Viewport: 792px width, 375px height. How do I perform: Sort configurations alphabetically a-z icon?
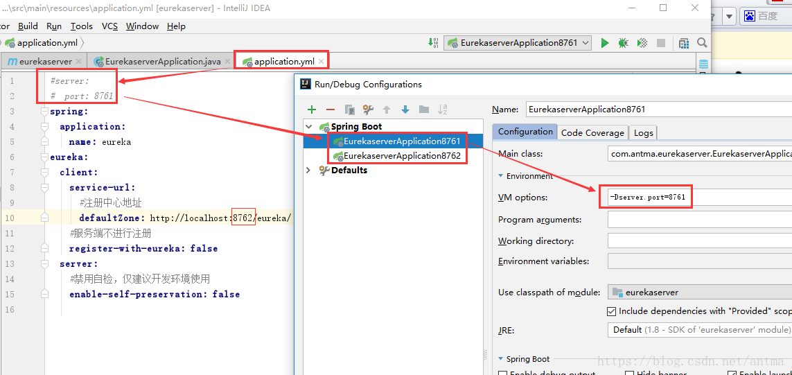443,110
